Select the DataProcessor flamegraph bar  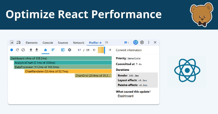click(63, 67)
